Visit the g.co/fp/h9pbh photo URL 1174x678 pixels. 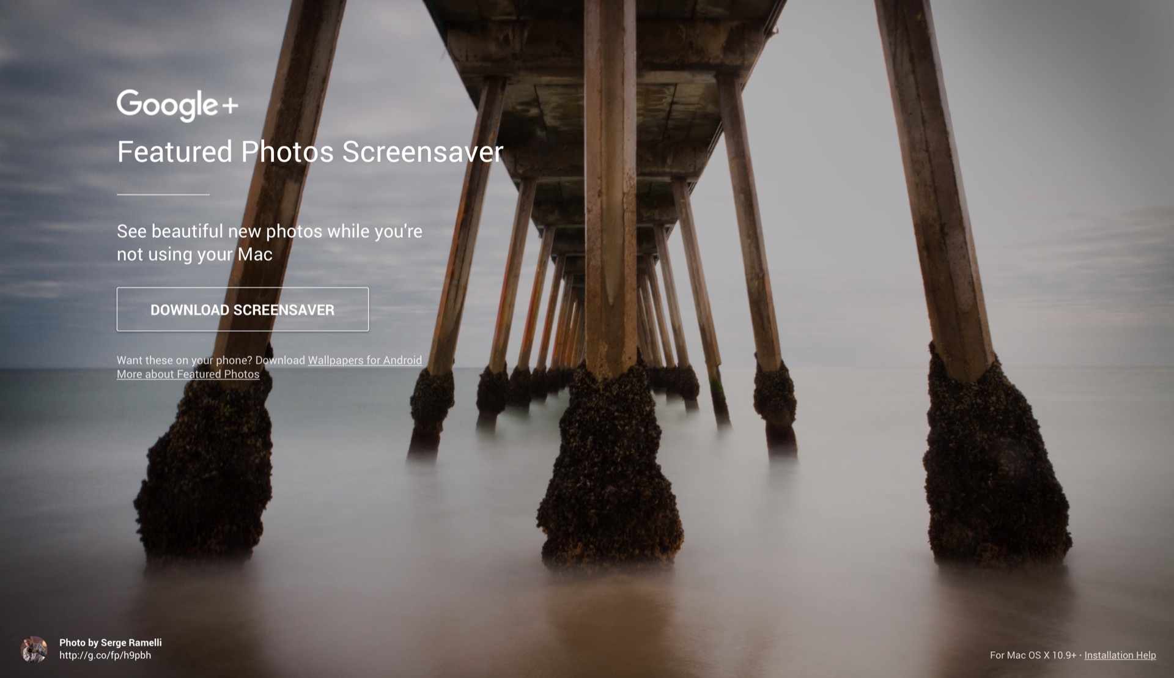105,655
